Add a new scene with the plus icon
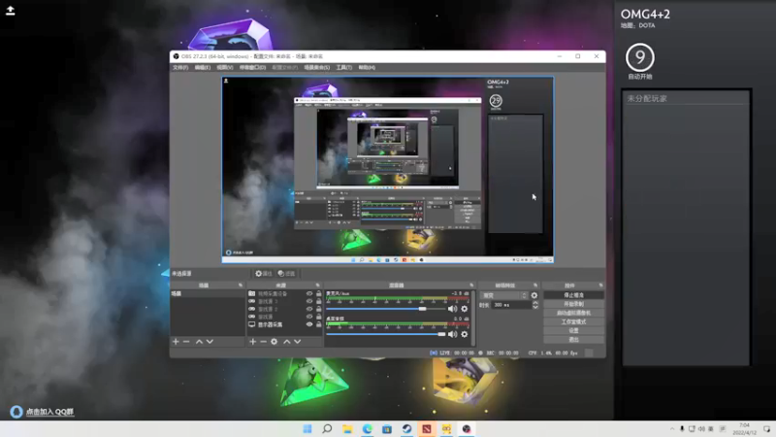 pyautogui.click(x=176, y=342)
